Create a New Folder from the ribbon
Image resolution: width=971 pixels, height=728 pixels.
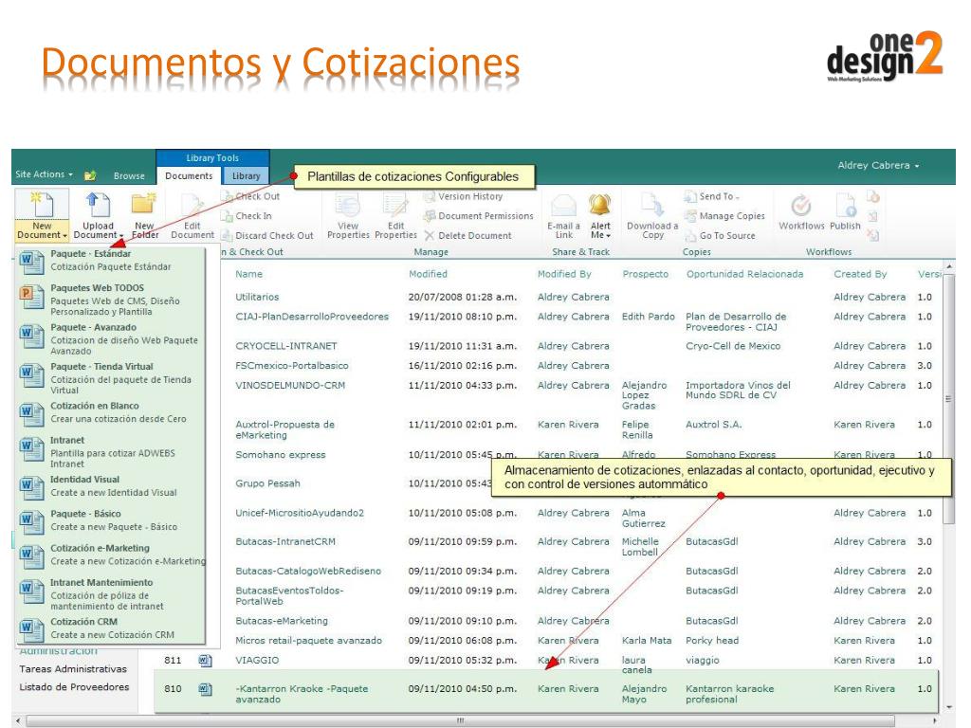click(145, 215)
